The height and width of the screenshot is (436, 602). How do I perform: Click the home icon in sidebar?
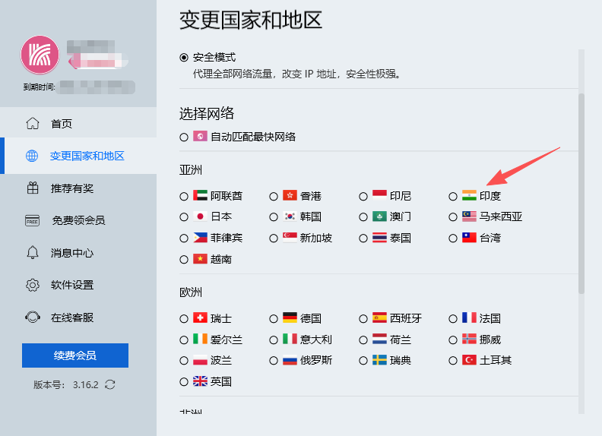point(32,124)
